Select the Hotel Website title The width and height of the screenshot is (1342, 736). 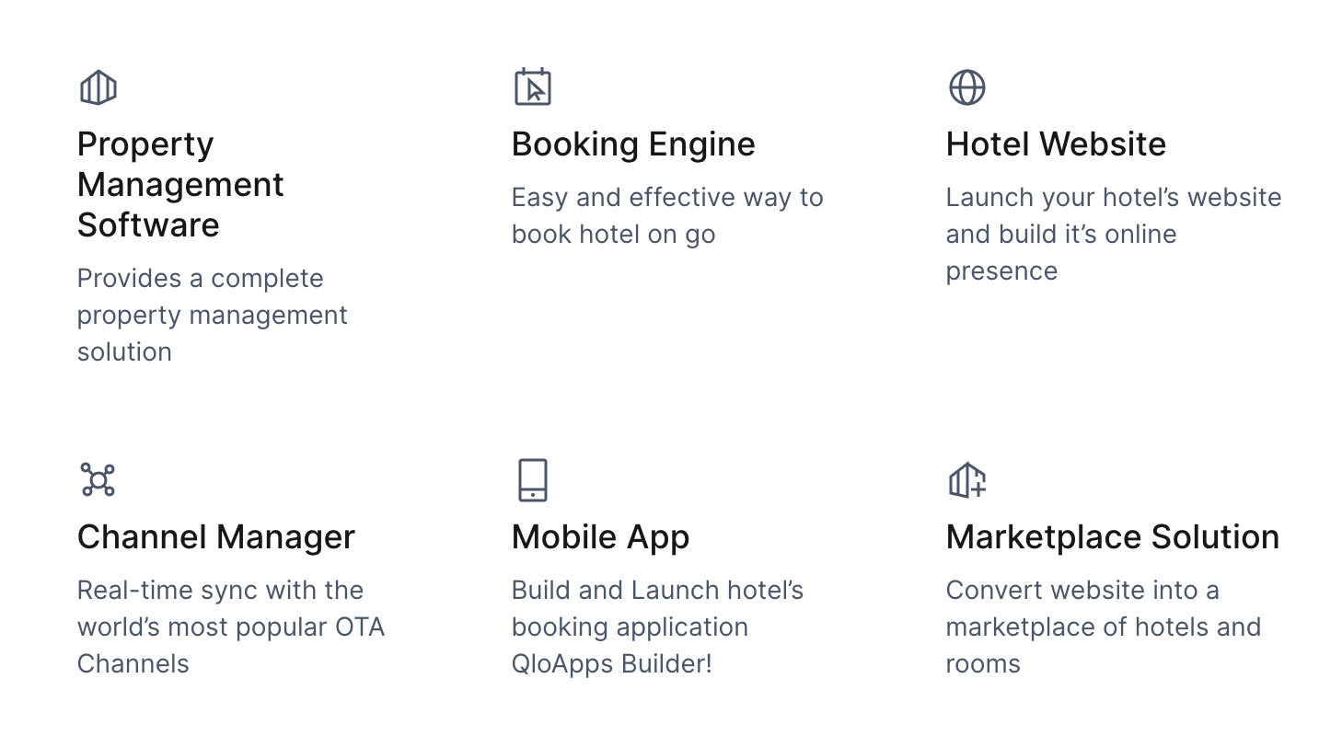(1056, 144)
